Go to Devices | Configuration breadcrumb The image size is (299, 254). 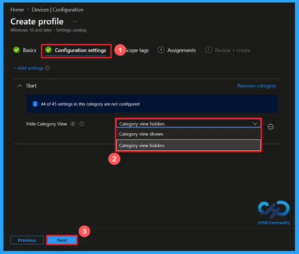click(x=58, y=10)
